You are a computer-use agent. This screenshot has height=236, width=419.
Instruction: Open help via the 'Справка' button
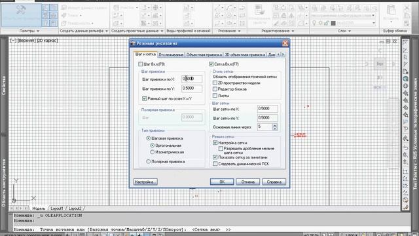274,182
